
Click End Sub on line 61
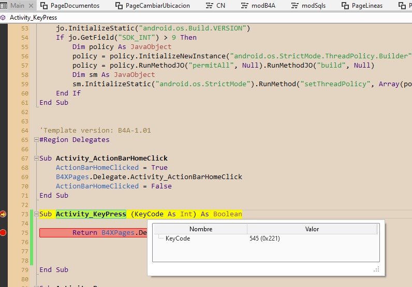[54, 103]
